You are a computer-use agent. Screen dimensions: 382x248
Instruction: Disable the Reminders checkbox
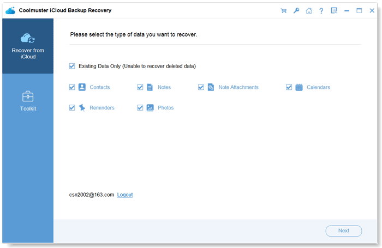[x=72, y=108]
